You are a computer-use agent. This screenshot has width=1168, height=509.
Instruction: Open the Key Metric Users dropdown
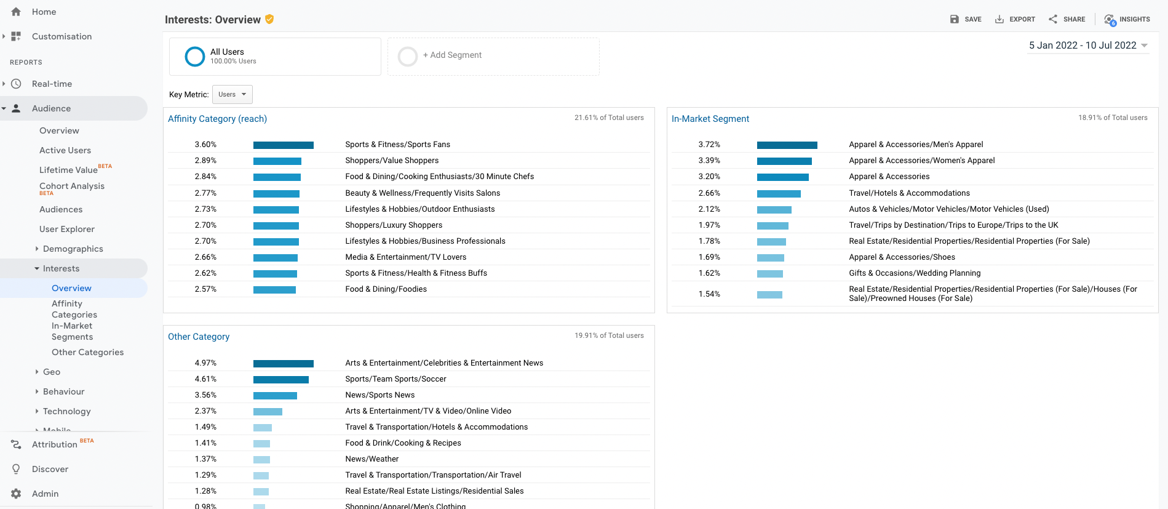coord(232,94)
